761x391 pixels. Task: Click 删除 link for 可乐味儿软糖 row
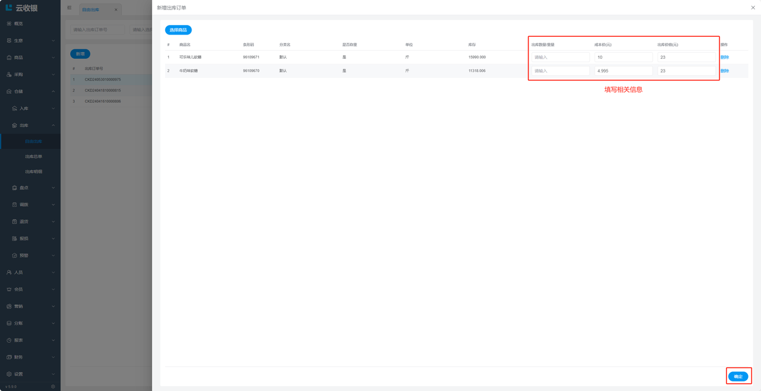(724, 57)
